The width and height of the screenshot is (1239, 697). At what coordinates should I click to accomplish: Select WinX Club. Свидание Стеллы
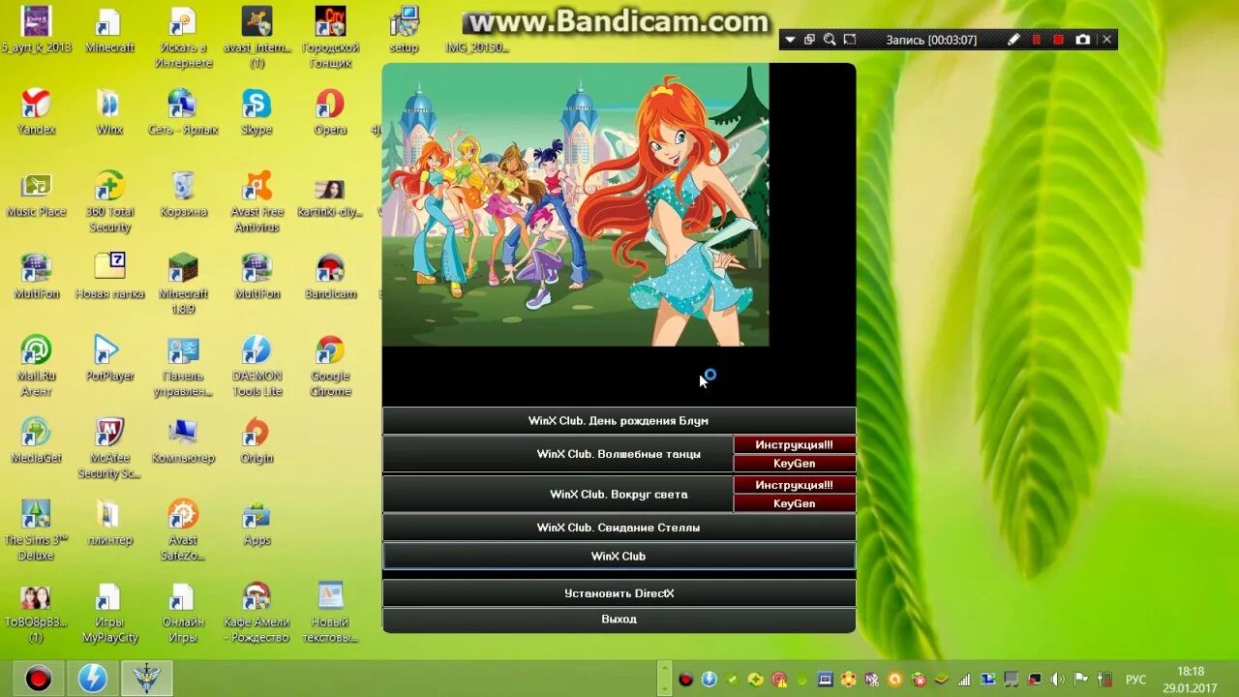[x=619, y=528]
